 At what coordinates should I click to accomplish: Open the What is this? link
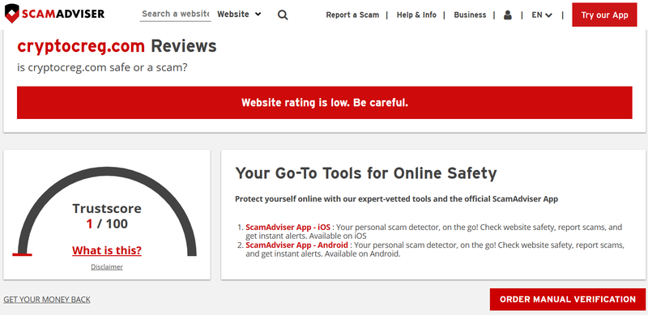coord(107,250)
